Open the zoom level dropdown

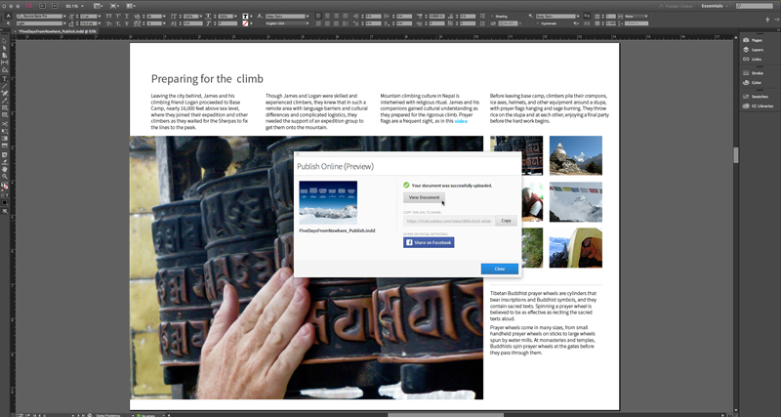(x=75, y=5)
